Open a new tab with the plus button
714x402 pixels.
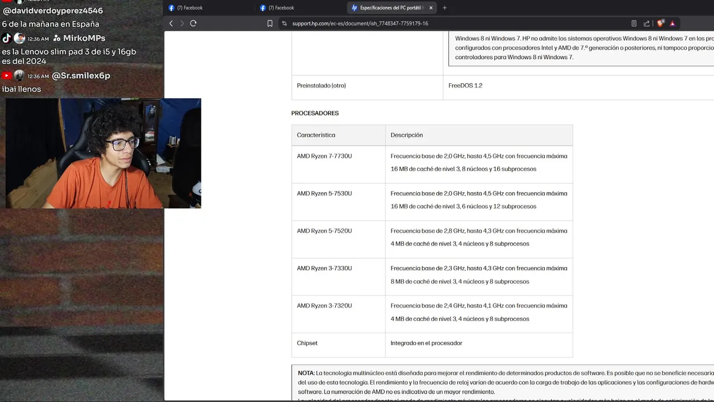click(445, 8)
